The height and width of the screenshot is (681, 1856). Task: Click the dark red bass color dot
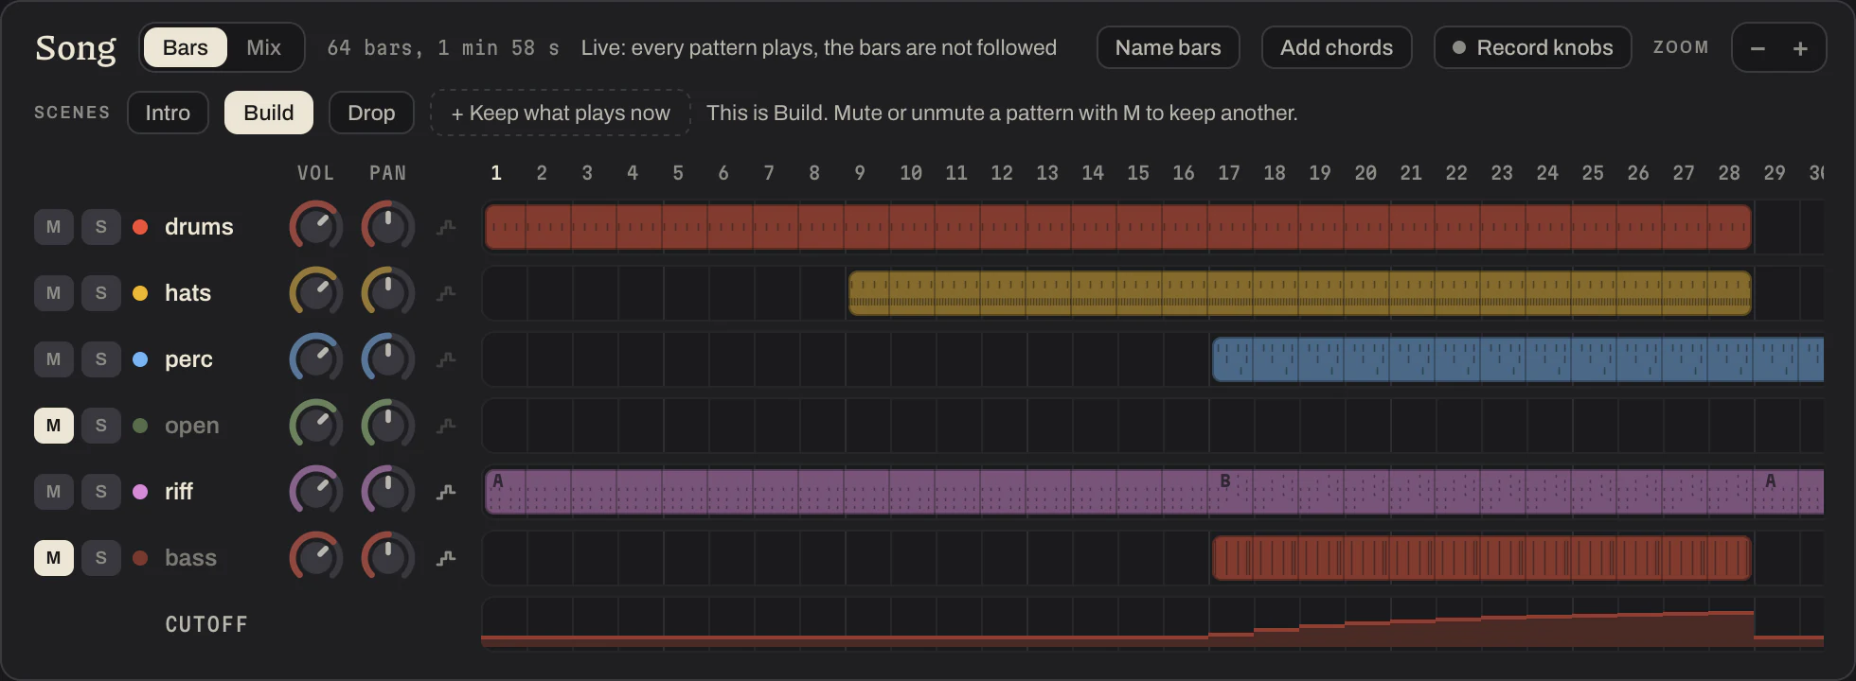coord(140,558)
